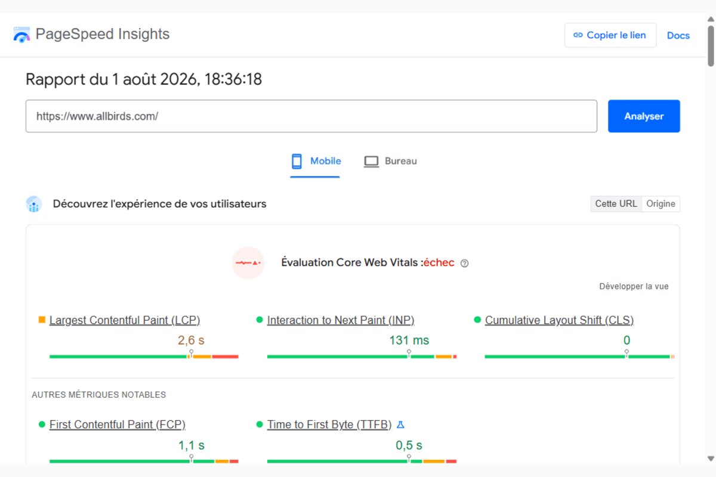716x477 pixels.
Task: Click the experimental flask icon beside TTFB
Action: coord(401,425)
